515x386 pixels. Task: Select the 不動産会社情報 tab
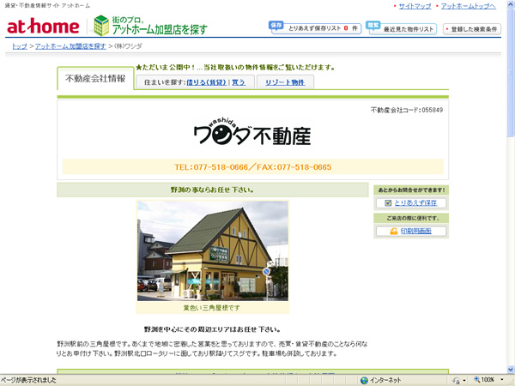tap(95, 79)
